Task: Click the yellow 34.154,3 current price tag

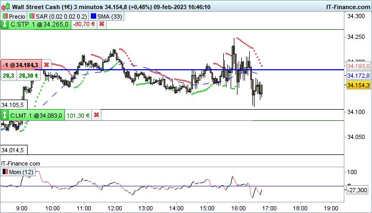Action: [x=358, y=85]
